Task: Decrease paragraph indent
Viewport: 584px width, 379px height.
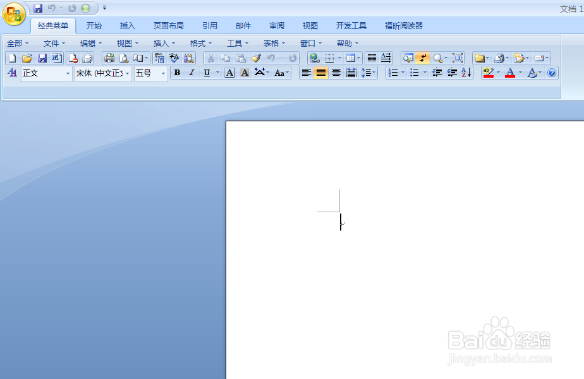Action: tap(437, 73)
